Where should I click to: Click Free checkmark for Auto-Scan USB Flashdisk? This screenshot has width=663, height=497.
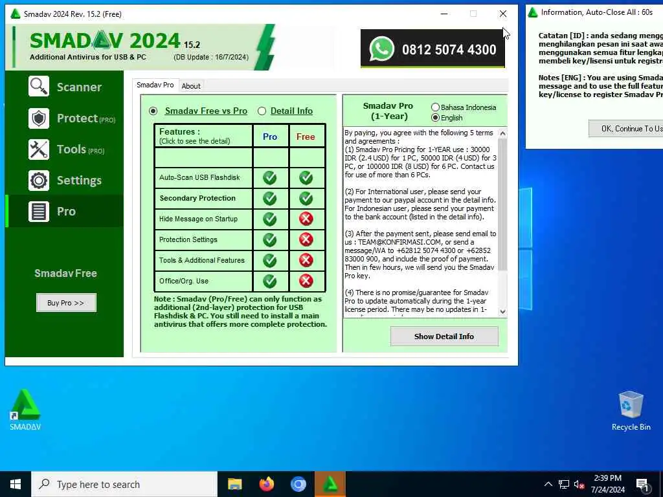(x=306, y=177)
